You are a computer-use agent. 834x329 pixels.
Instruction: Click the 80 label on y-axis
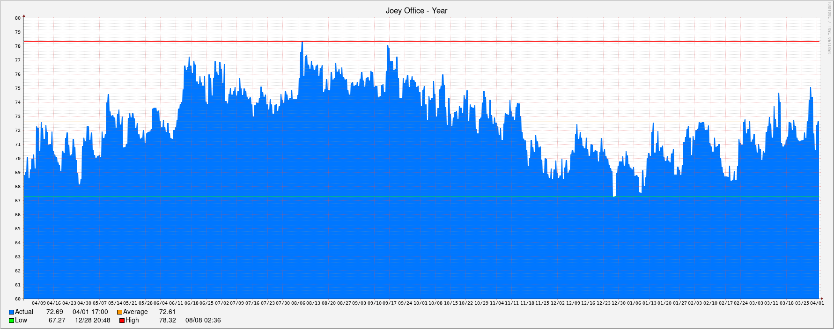click(18, 18)
